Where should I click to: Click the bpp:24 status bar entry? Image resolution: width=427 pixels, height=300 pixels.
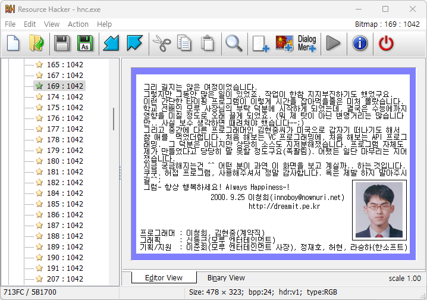[x=261, y=292]
